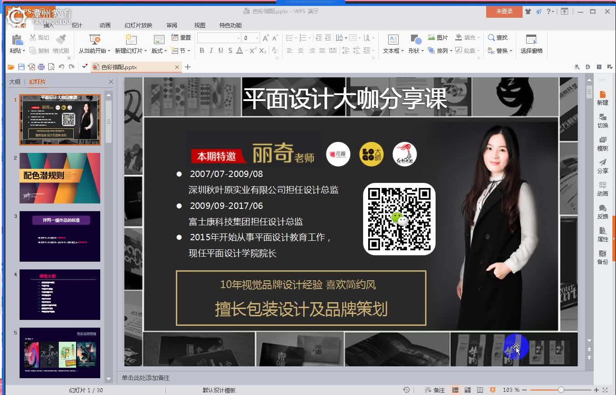
Task: Open the 视图 (View) ribbon tab
Action: (199, 25)
